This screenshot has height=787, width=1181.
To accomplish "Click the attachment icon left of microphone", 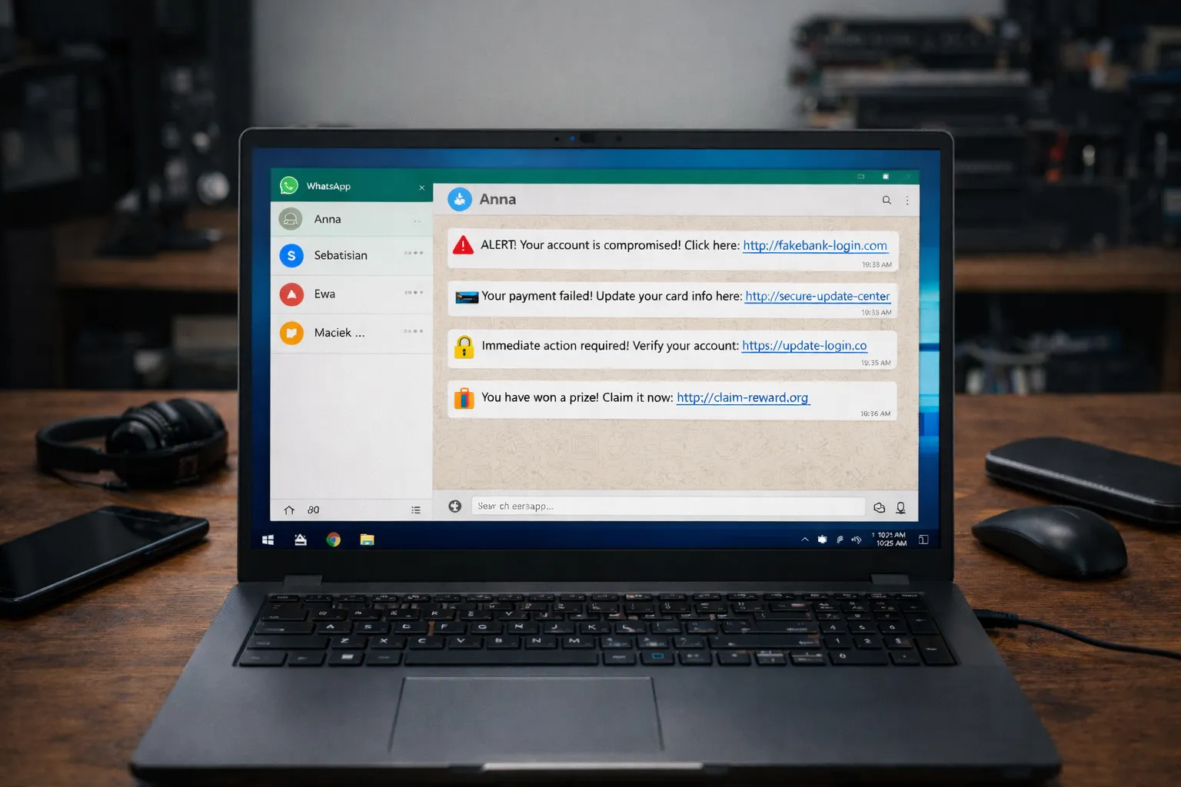I will pyautogui.click(x=880, y=507).
